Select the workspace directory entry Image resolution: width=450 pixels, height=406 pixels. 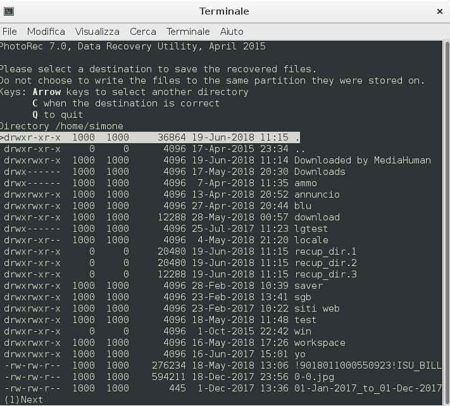[320, 343]
